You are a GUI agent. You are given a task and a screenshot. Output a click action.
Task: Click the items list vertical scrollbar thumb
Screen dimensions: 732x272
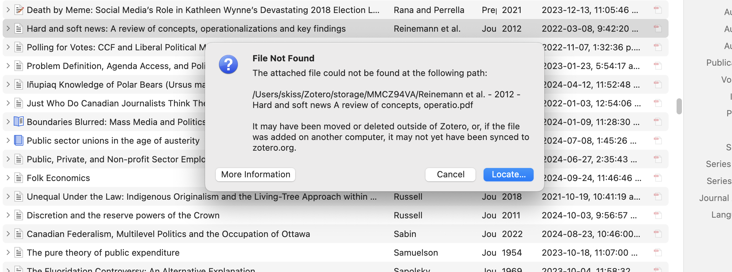click(x=679, y=106)
